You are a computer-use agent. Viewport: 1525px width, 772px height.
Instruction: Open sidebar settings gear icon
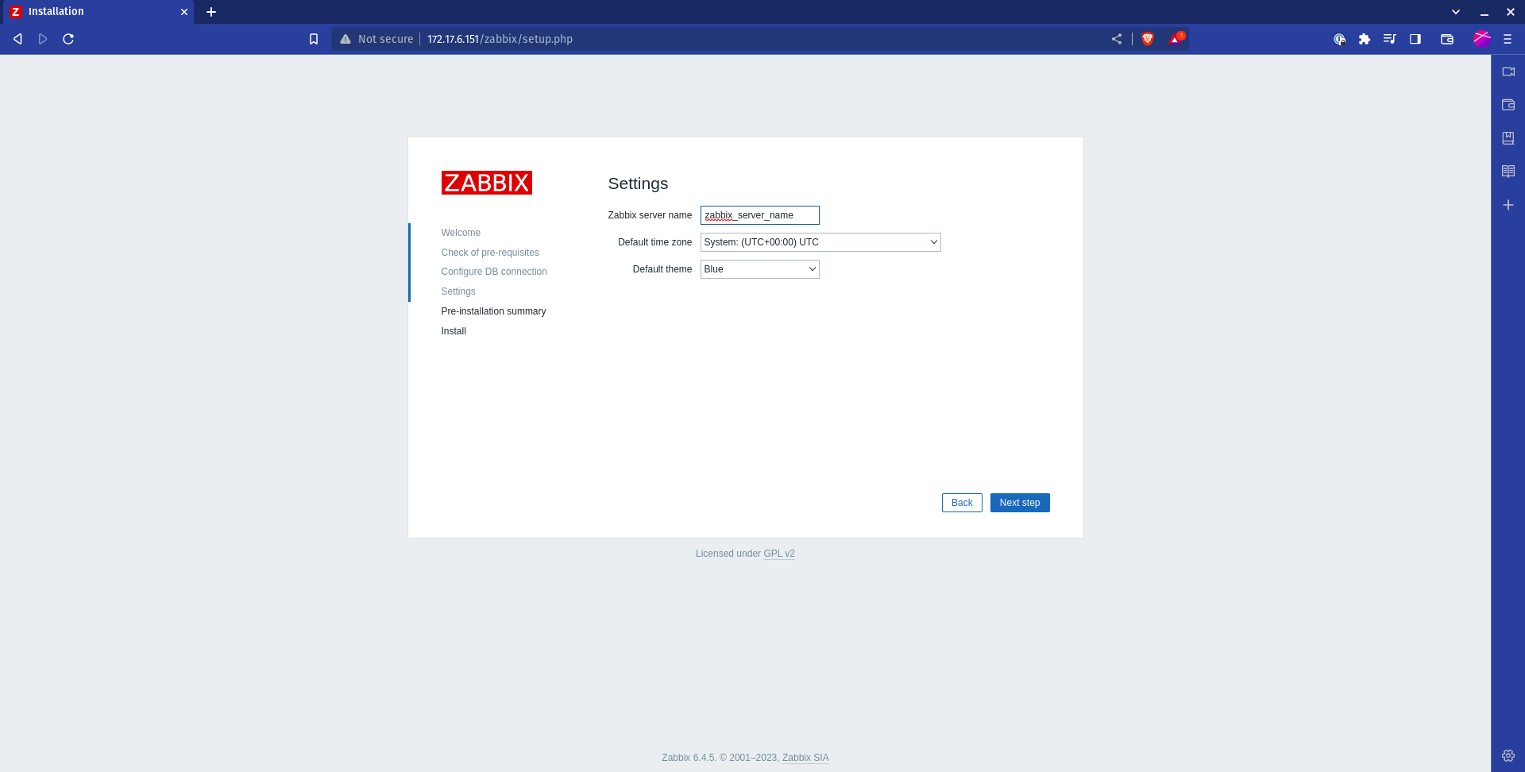pos(1508,755)
